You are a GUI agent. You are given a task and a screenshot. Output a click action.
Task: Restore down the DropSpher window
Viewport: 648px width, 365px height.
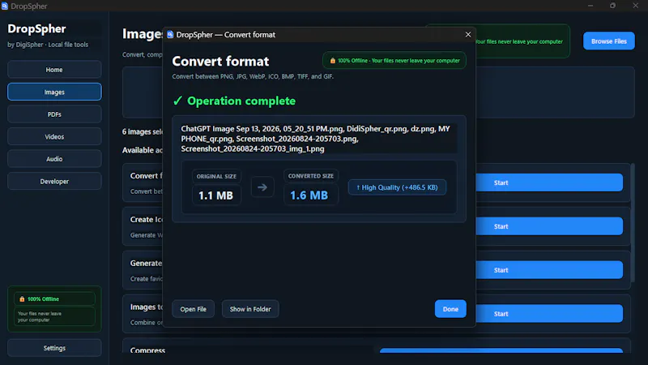(x=612, y=6)
